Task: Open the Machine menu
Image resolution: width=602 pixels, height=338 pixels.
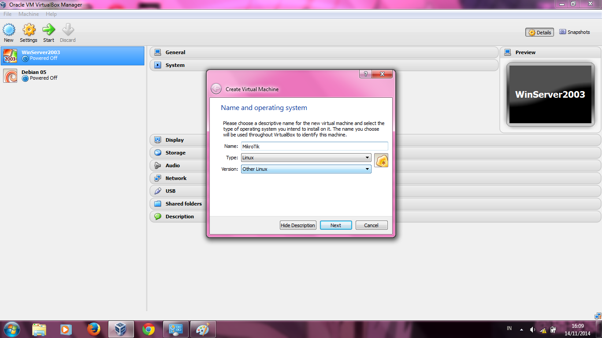Action: (x=29, y=14)
